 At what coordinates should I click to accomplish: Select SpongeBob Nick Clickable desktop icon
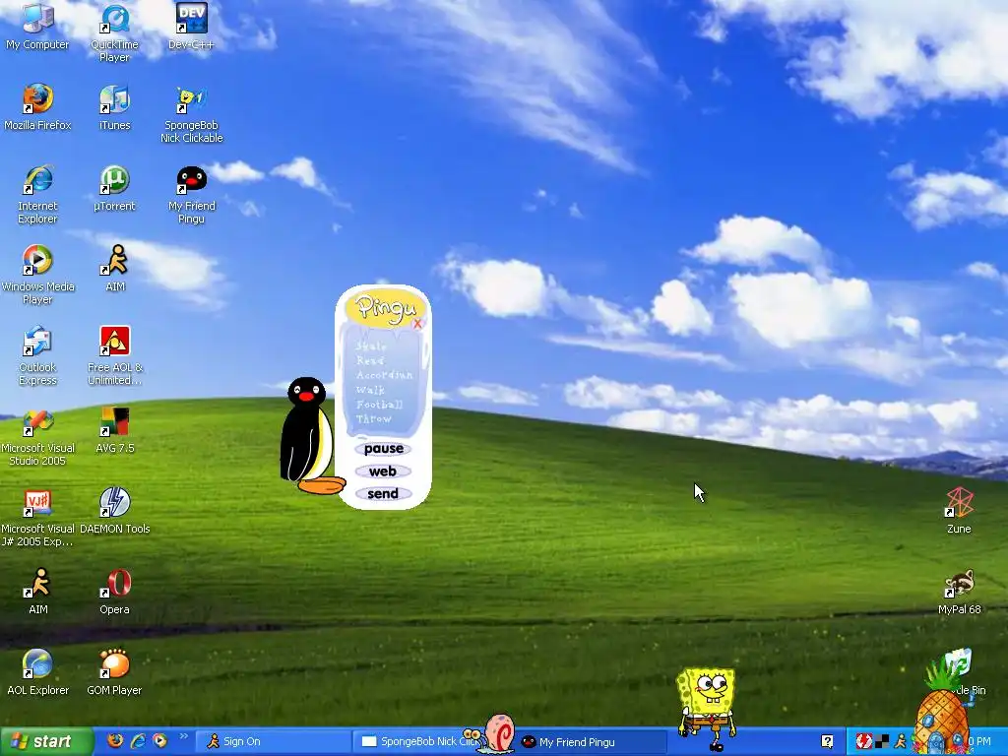tap(191, 114)
